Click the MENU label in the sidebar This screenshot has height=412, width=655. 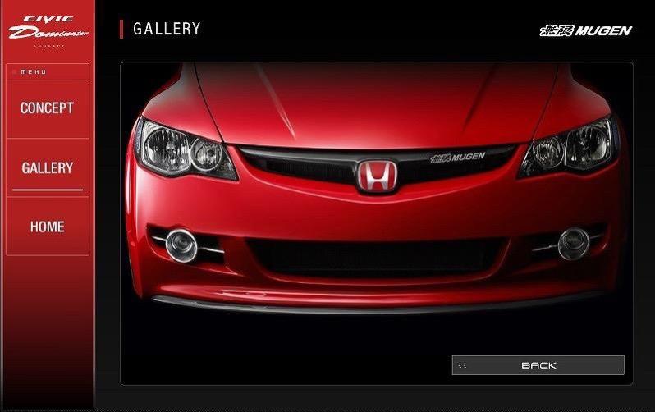point(33,72)
